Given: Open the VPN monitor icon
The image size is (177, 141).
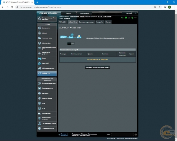Looking at the screenshot, I should tap(40, 108).
